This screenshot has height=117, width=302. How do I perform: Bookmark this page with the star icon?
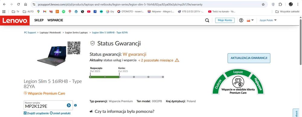pos(263,4)
